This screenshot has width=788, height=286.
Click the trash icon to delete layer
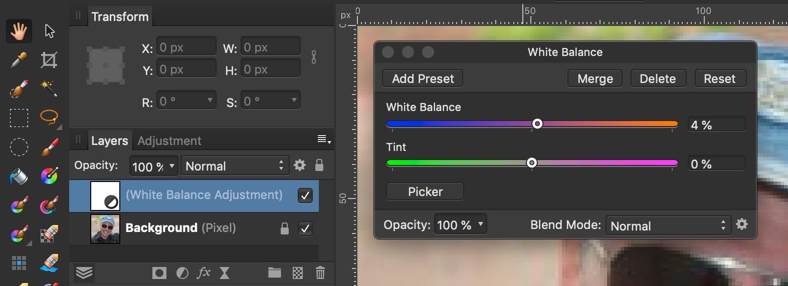point(320,272)
